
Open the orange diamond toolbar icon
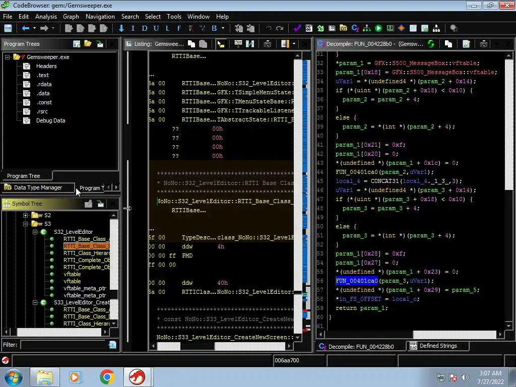click(401, 28)
